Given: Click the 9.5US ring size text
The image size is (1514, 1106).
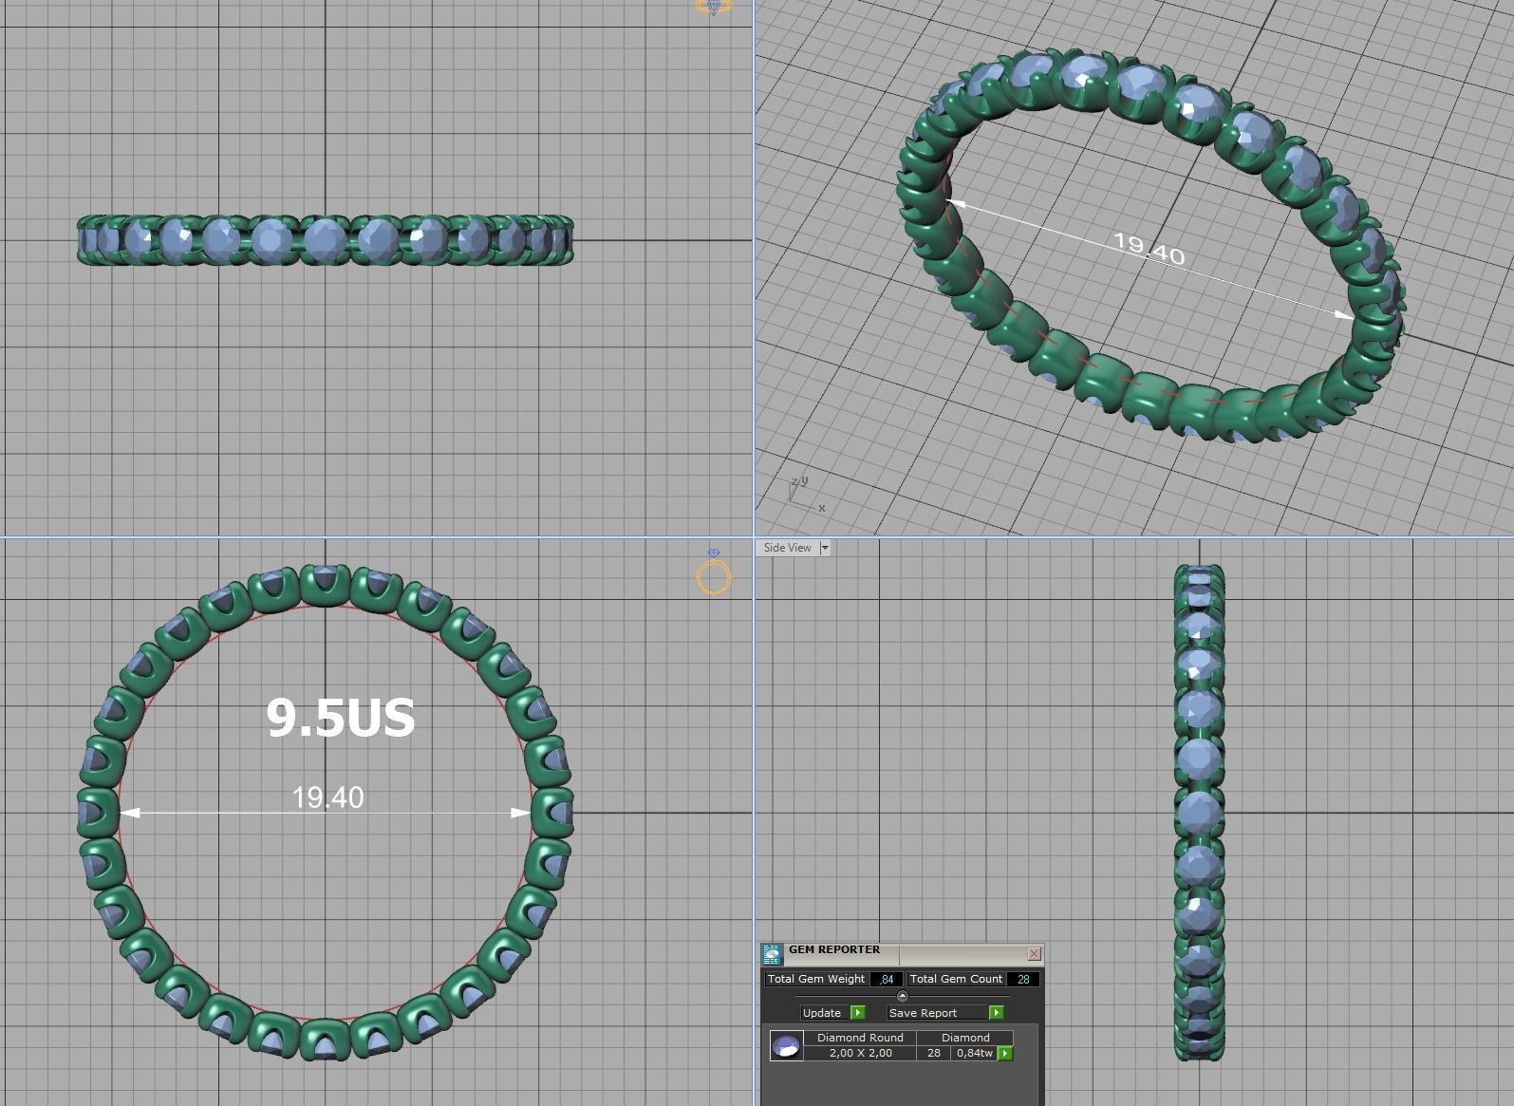Looking at the screenshot, I should tap(341, 718).
